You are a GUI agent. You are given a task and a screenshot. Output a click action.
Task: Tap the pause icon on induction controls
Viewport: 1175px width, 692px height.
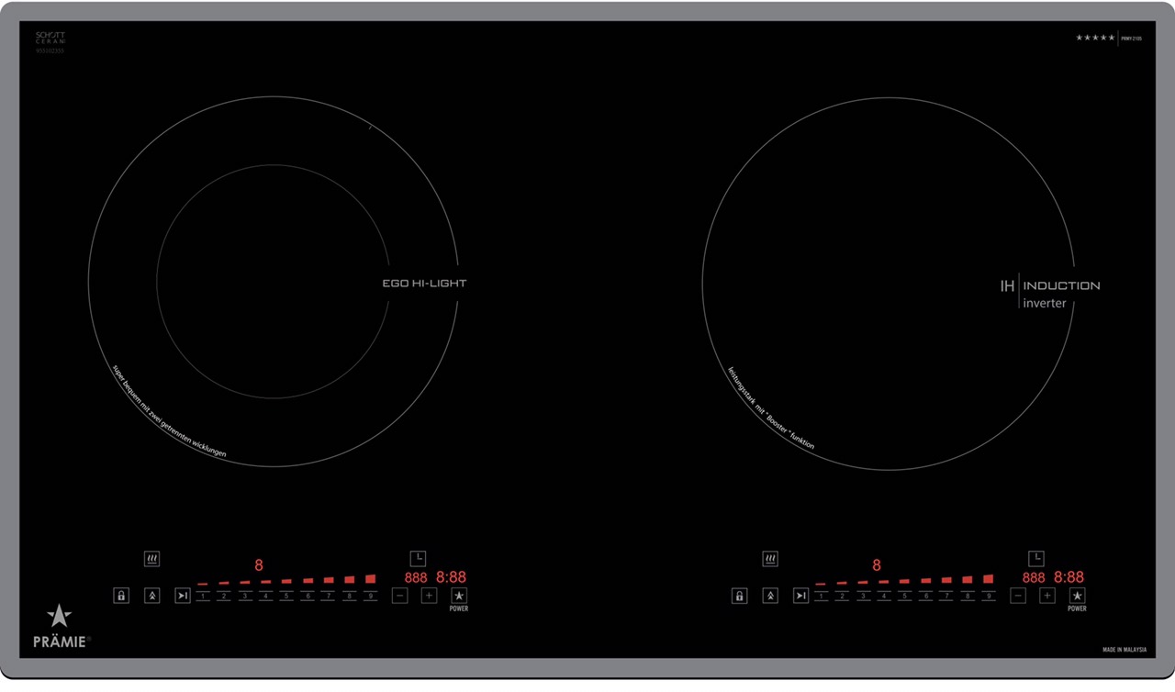pos(800,596)
